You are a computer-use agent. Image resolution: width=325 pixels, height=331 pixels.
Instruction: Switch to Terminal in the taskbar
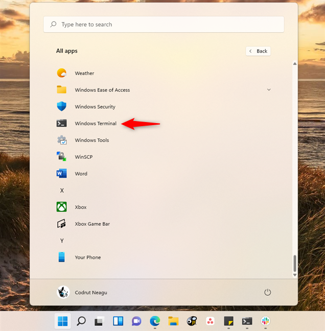[247, 321]
